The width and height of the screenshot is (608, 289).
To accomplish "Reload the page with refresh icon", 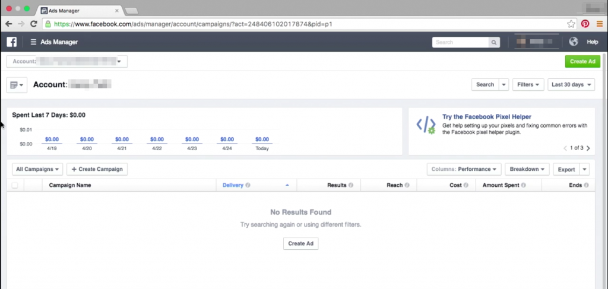I will point(34,24).
